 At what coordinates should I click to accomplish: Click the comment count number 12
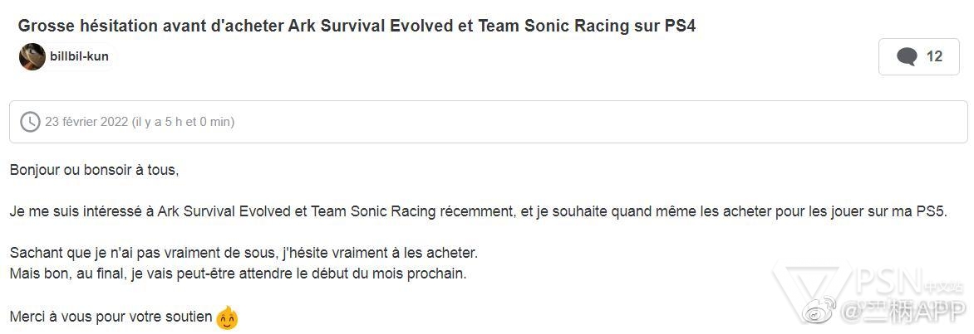[x=934, y=56]
